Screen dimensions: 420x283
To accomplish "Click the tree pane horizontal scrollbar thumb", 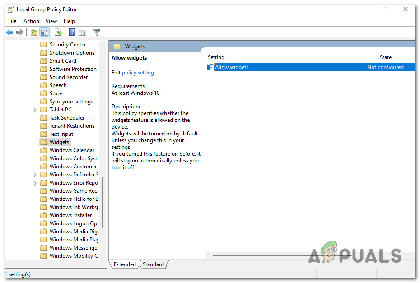I will coord(33,264).
